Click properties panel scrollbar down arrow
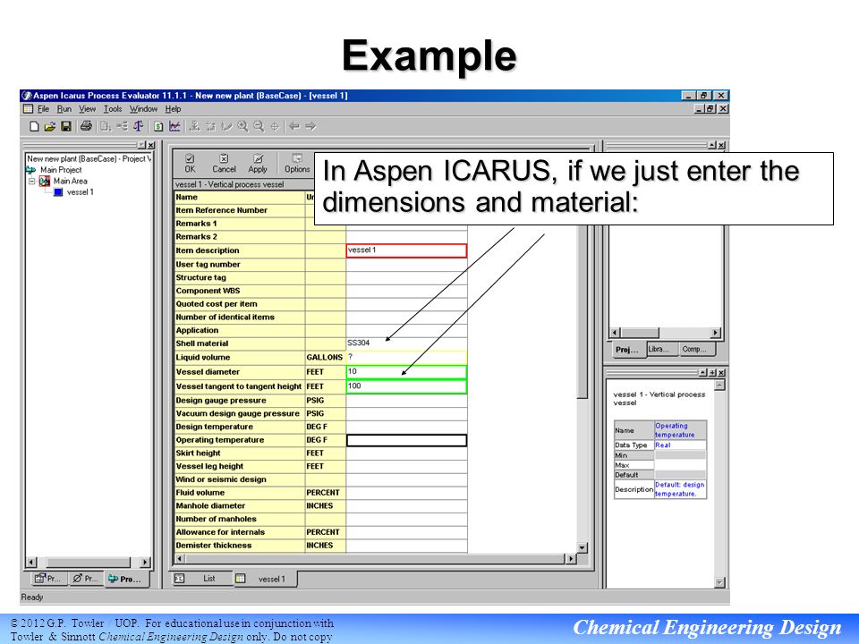This screenshot has width=859, height=644. 719,582
